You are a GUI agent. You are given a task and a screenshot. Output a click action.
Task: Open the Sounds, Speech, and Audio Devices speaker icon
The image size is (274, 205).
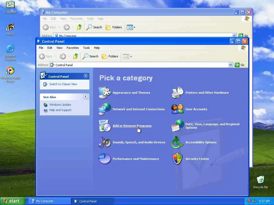pos(105,142)
